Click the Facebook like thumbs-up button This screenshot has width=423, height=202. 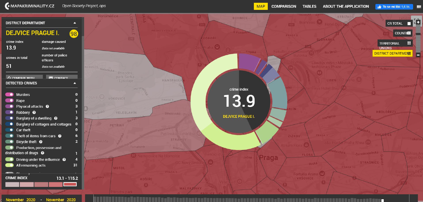click(394, 6)
